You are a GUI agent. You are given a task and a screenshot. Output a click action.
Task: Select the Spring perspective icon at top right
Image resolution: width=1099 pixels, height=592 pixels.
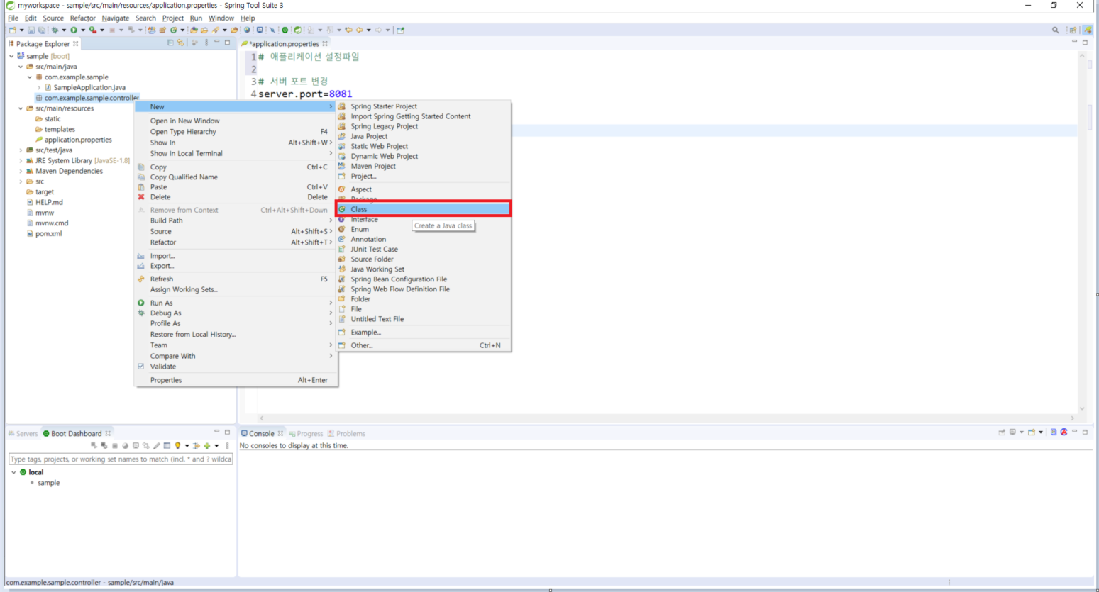point(1088,30)
